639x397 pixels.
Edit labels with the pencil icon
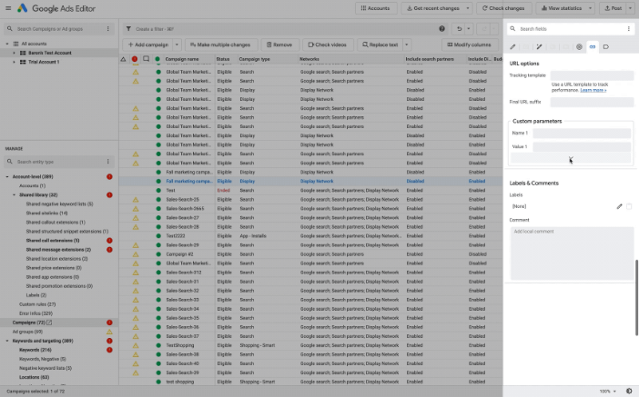619,206
